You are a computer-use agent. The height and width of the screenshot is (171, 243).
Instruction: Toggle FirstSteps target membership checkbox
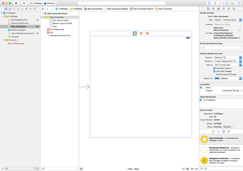click(201, 100)
